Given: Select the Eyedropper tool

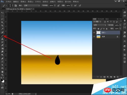Looking at the screenshot, I should (x=2, y=29).
